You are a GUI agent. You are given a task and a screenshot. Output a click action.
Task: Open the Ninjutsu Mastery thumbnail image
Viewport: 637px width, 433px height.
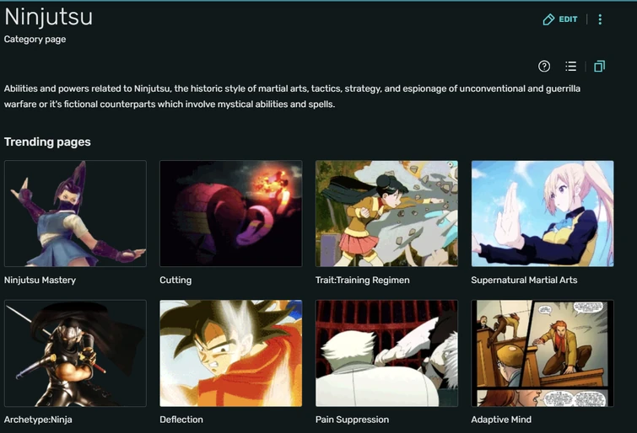click(75, 213)
